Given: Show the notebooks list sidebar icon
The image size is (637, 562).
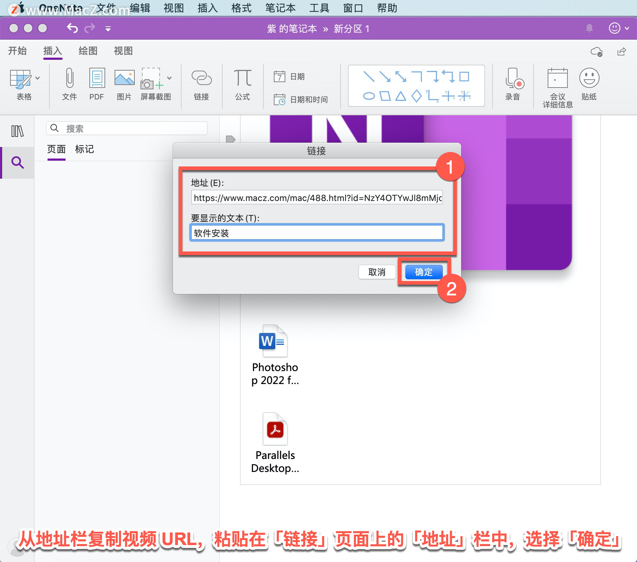Looking at the screenshot, I should click(x=17, y=131).
